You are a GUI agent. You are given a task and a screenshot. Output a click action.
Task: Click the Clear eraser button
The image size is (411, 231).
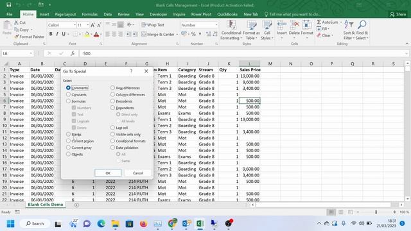coord(325,35)
